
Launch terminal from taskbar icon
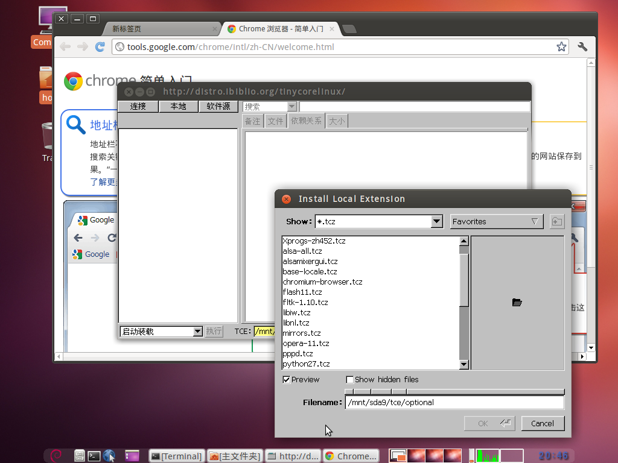pos(94,456)
